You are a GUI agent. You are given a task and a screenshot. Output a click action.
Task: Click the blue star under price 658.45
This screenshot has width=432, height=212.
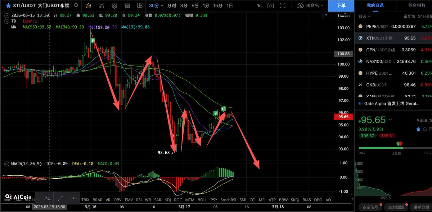click(x=418, y=129)
